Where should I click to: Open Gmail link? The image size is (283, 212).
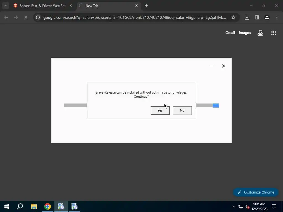click(230, 33)
